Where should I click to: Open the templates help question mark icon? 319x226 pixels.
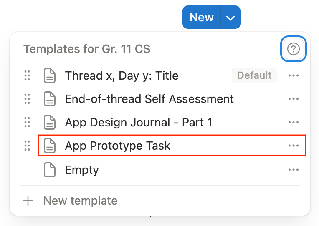coord(294,49)
